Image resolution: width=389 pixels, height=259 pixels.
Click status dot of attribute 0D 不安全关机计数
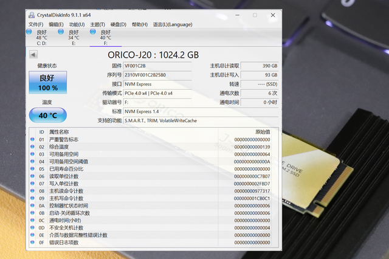pos(32,227)
